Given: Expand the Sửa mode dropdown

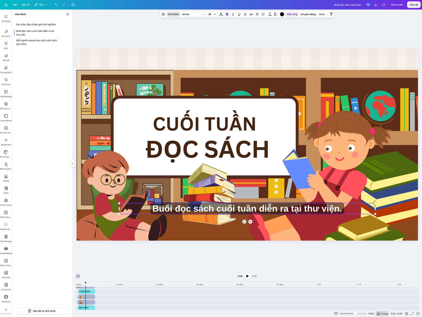Looking at the screenshot, I should pyautogui.click(x=41, y=5).
